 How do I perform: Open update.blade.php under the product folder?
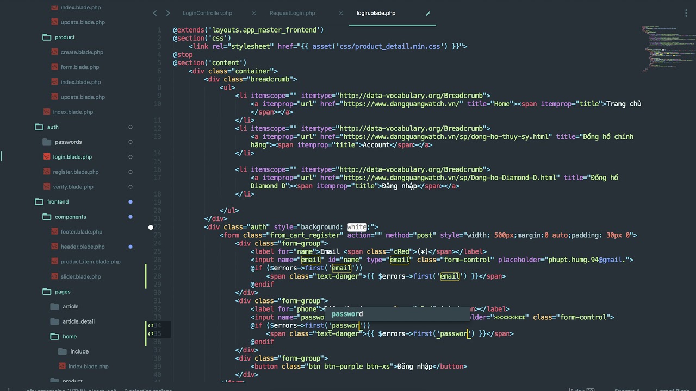[83, 97]
